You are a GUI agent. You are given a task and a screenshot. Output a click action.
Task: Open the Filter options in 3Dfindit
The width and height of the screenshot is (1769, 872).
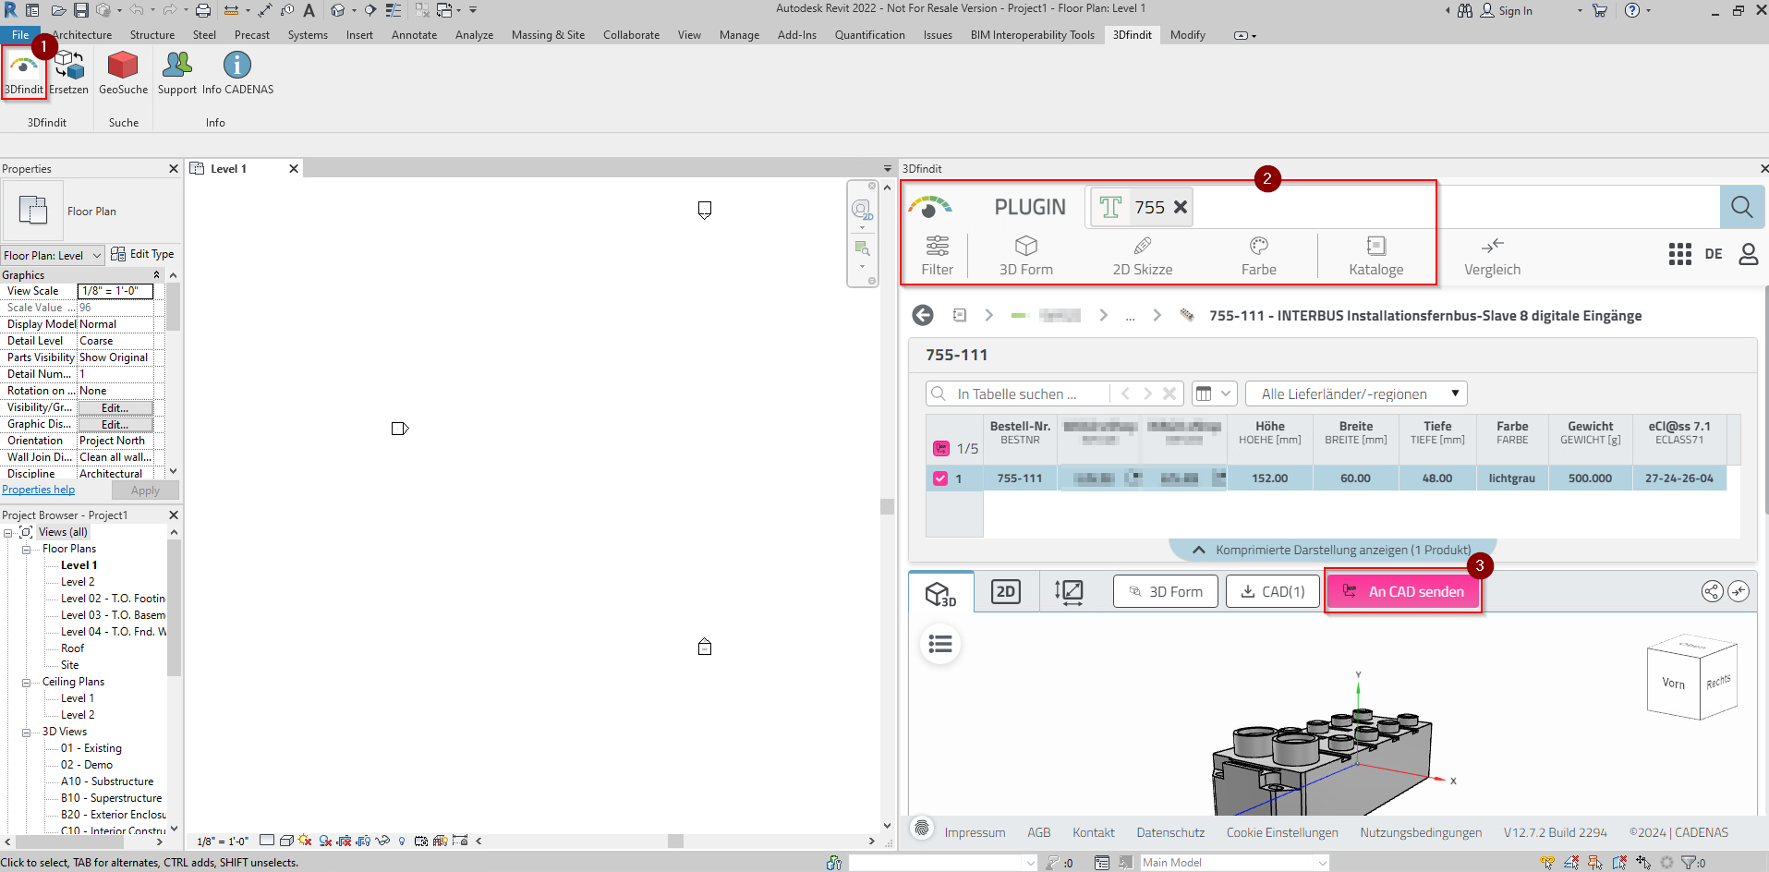click(x=937, y=256)
